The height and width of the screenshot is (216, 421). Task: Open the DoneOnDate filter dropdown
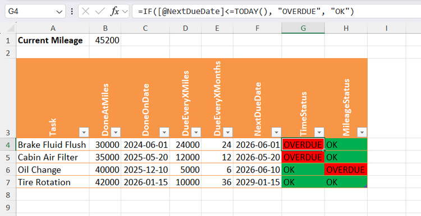click(164, 132)
